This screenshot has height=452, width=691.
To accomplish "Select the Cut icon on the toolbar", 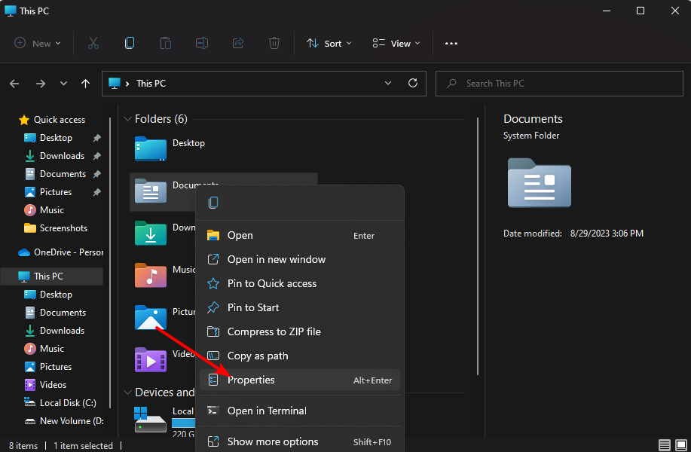I will coord(93,43).
